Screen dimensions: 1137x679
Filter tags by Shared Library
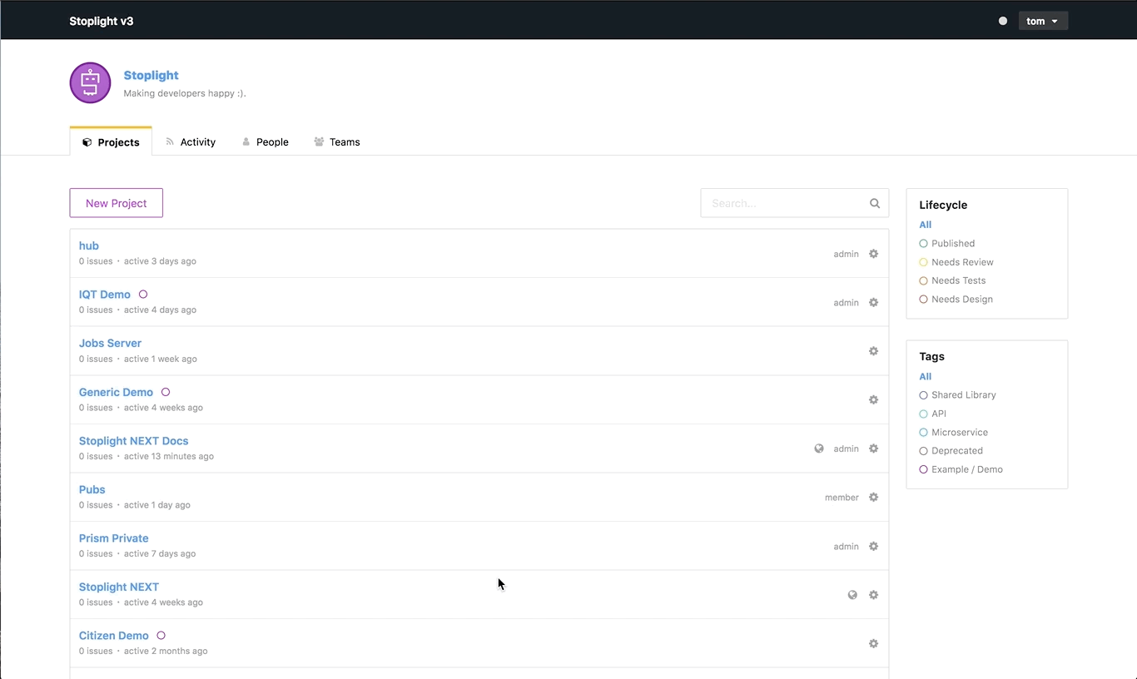point(957,395)
